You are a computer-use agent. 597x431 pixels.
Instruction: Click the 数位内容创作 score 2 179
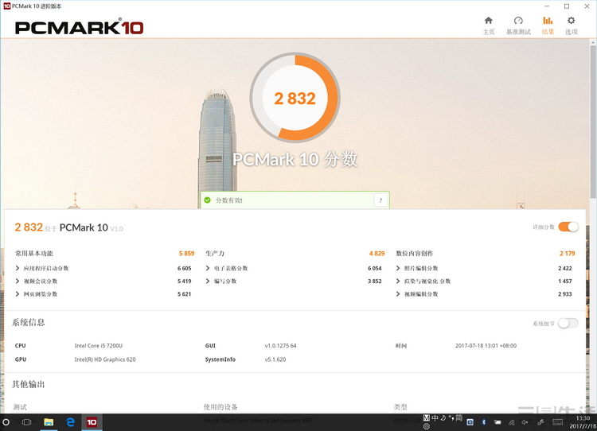point(567,254)
